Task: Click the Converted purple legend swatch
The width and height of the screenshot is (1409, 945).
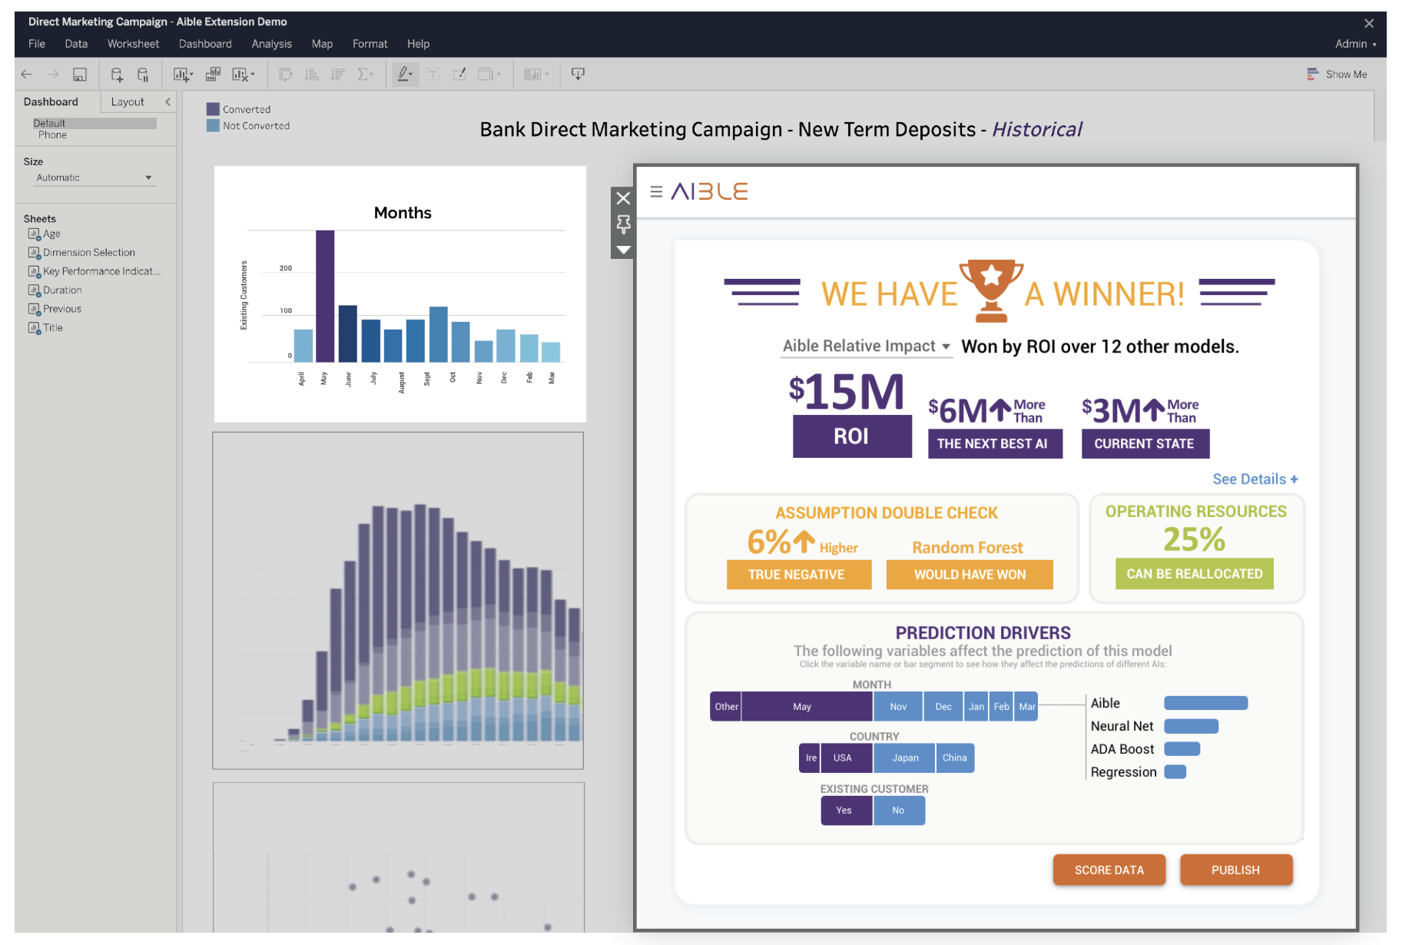Action: [x=213, y=109]
